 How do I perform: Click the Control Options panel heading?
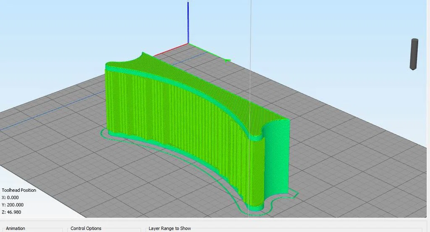[86, 229]
